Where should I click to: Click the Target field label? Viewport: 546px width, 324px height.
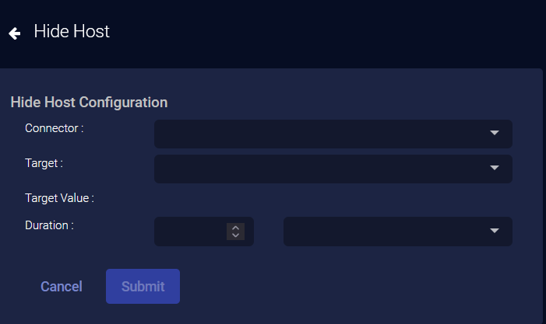44,163
